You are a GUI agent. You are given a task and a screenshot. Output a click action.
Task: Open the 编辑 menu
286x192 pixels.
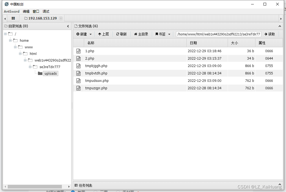click(26, 11)
